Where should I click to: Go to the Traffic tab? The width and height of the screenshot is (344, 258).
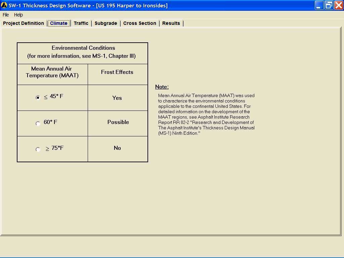[81, 23]
